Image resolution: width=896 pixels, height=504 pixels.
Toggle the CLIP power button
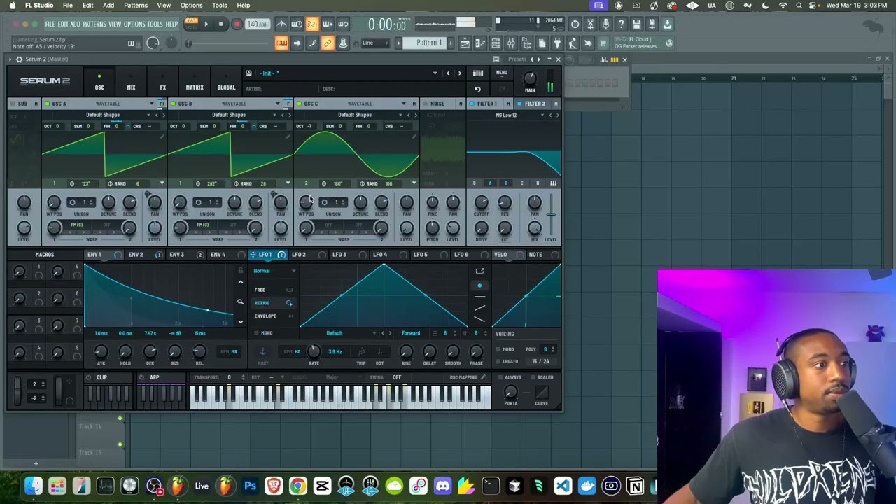pos(88,378)
